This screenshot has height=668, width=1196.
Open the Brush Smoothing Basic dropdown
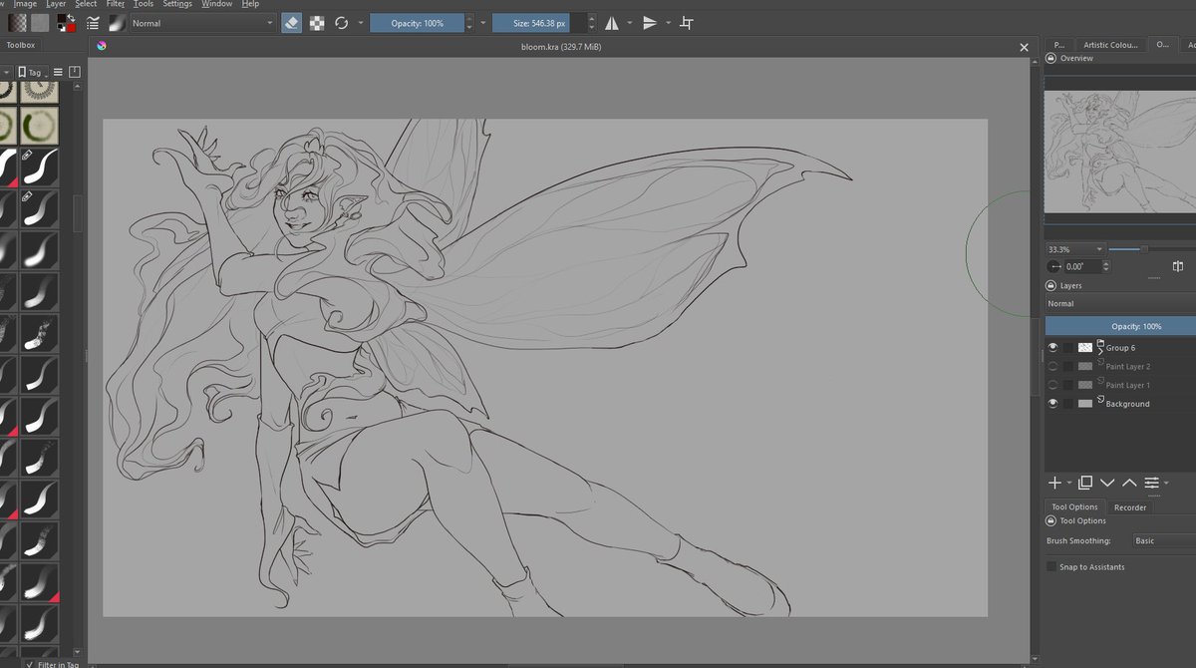[1163, 540]
